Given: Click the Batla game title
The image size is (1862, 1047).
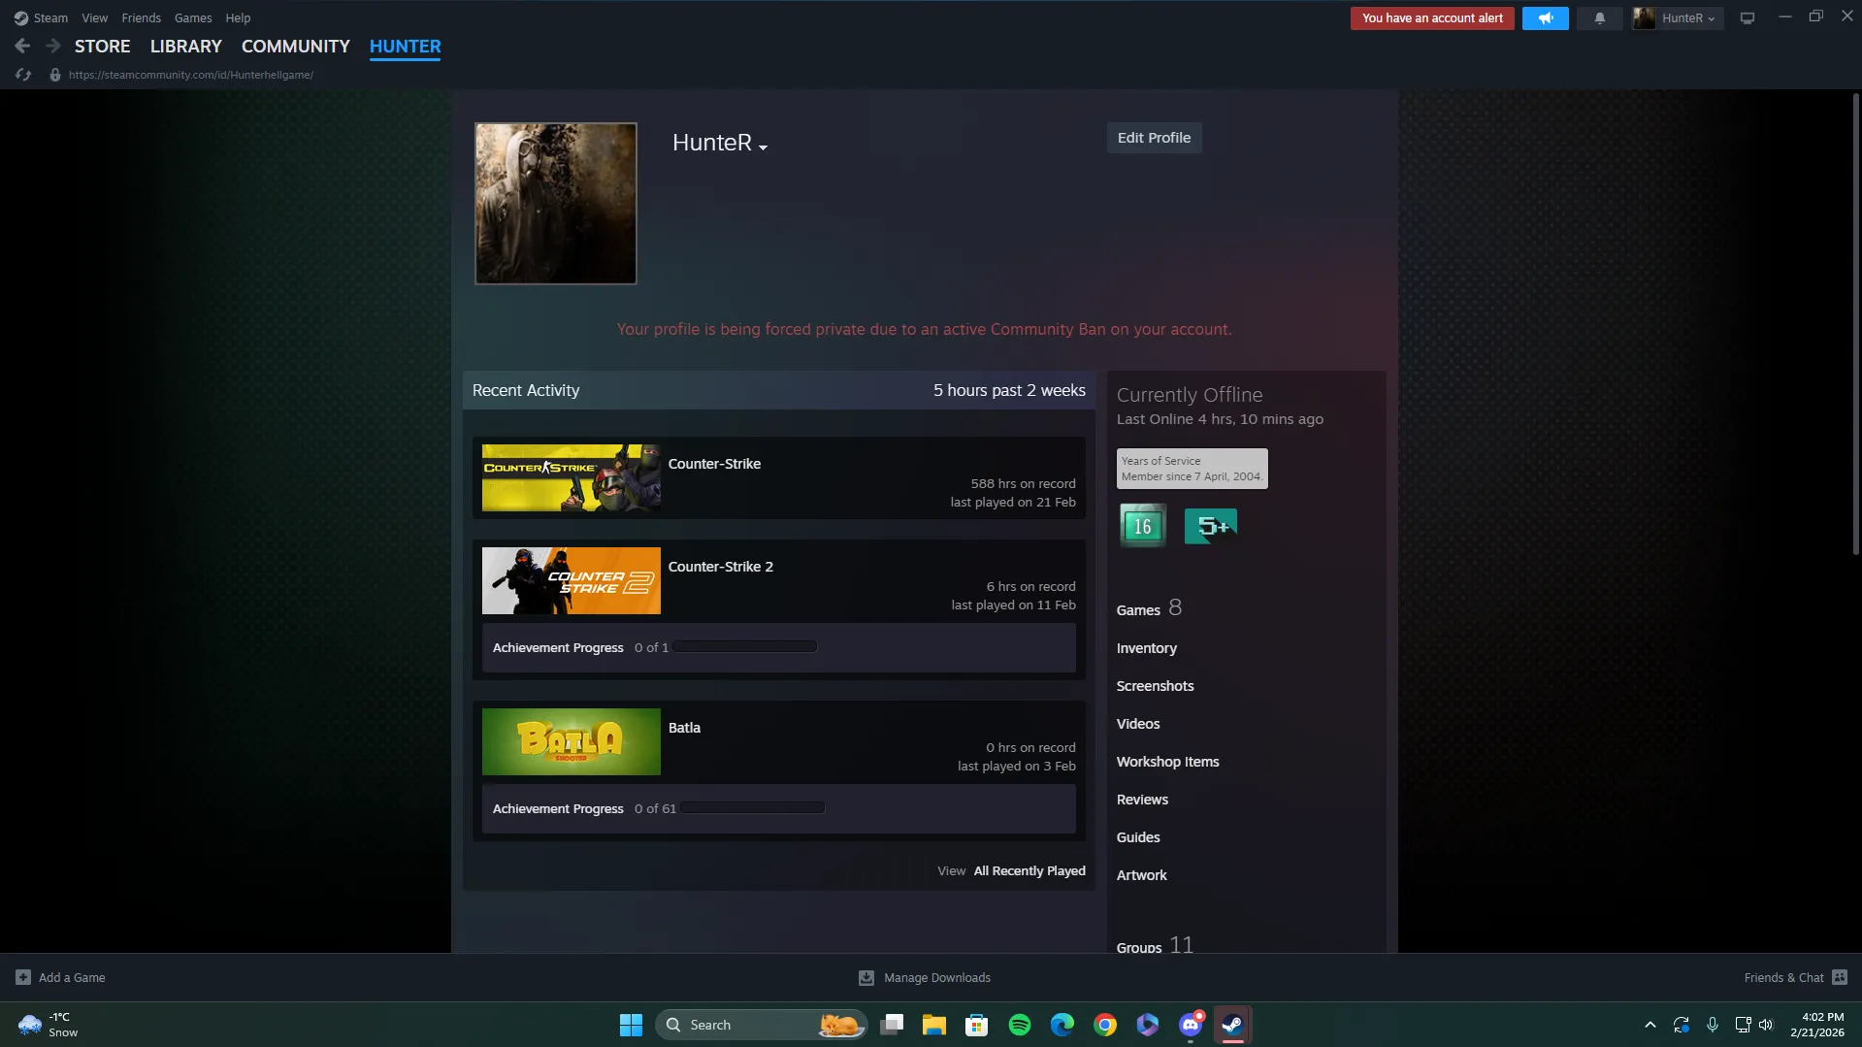Looking at the screenshot, I should click(684, 728).
